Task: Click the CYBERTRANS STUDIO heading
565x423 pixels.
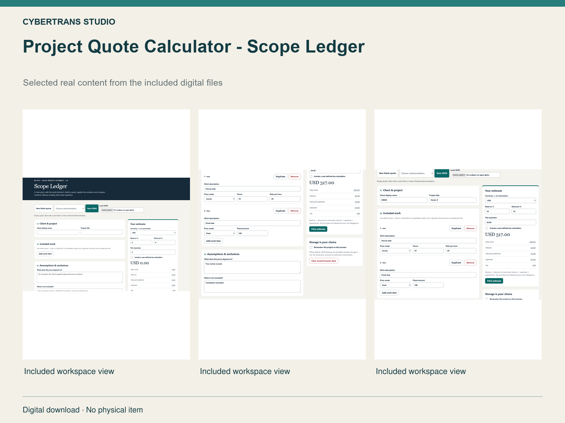Action: click(69, 22)
